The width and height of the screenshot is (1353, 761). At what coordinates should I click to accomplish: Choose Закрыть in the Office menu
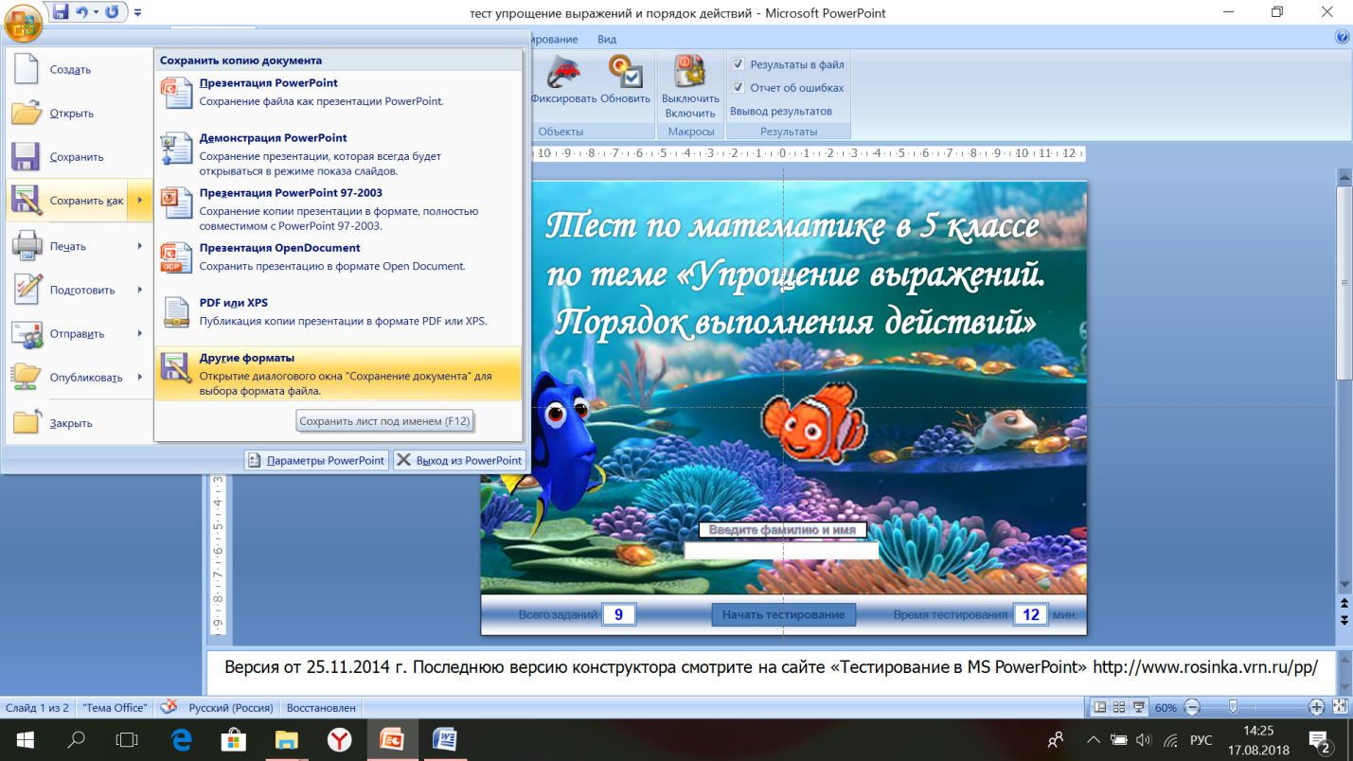tap(79, 423)
